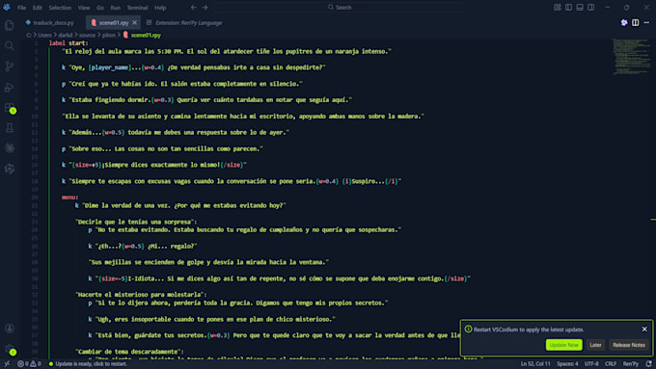Close the scene01.rpy tab
The width and height of the screenshot is (656, 369).
(x=135, y=22)
